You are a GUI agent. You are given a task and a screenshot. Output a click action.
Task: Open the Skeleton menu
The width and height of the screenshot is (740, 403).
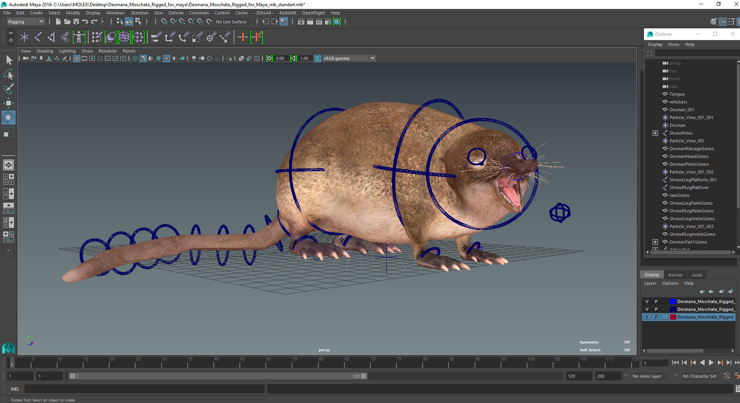click(140, 13)
